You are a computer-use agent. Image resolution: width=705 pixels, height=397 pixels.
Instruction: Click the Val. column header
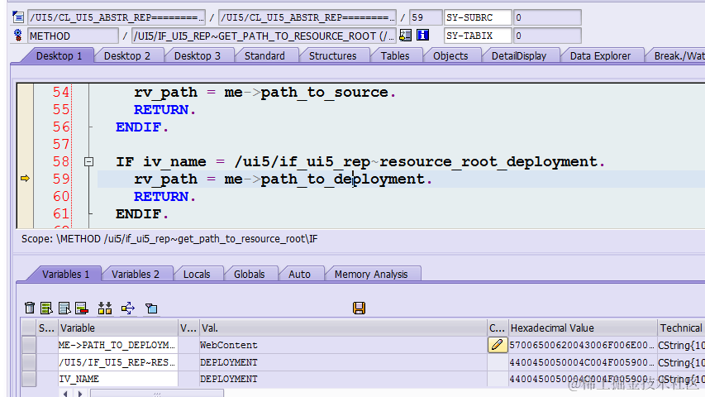click(343, 328)
